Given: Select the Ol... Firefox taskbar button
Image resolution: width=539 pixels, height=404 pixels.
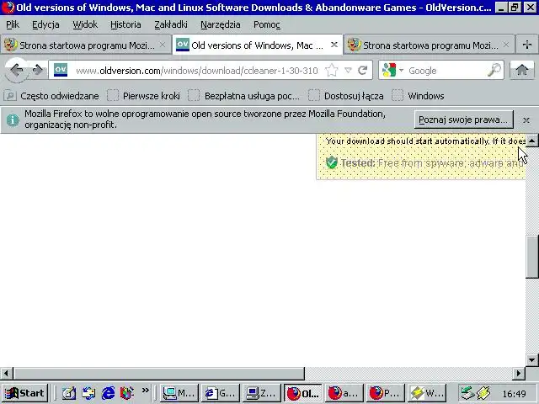Looking at the screenshot, I should 302,393.
